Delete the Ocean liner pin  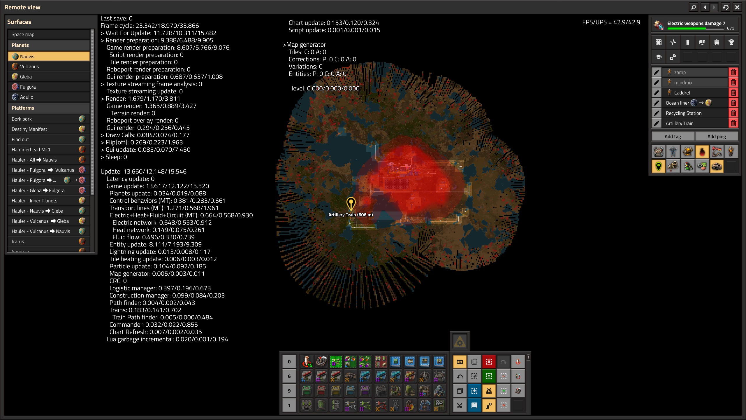733,103
